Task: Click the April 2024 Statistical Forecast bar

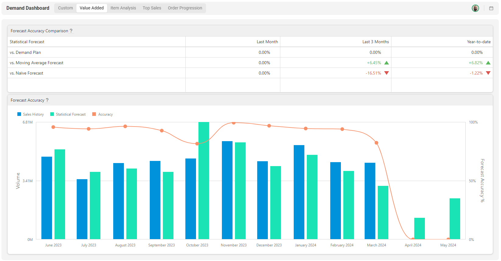Action: (x=419, y=228)
